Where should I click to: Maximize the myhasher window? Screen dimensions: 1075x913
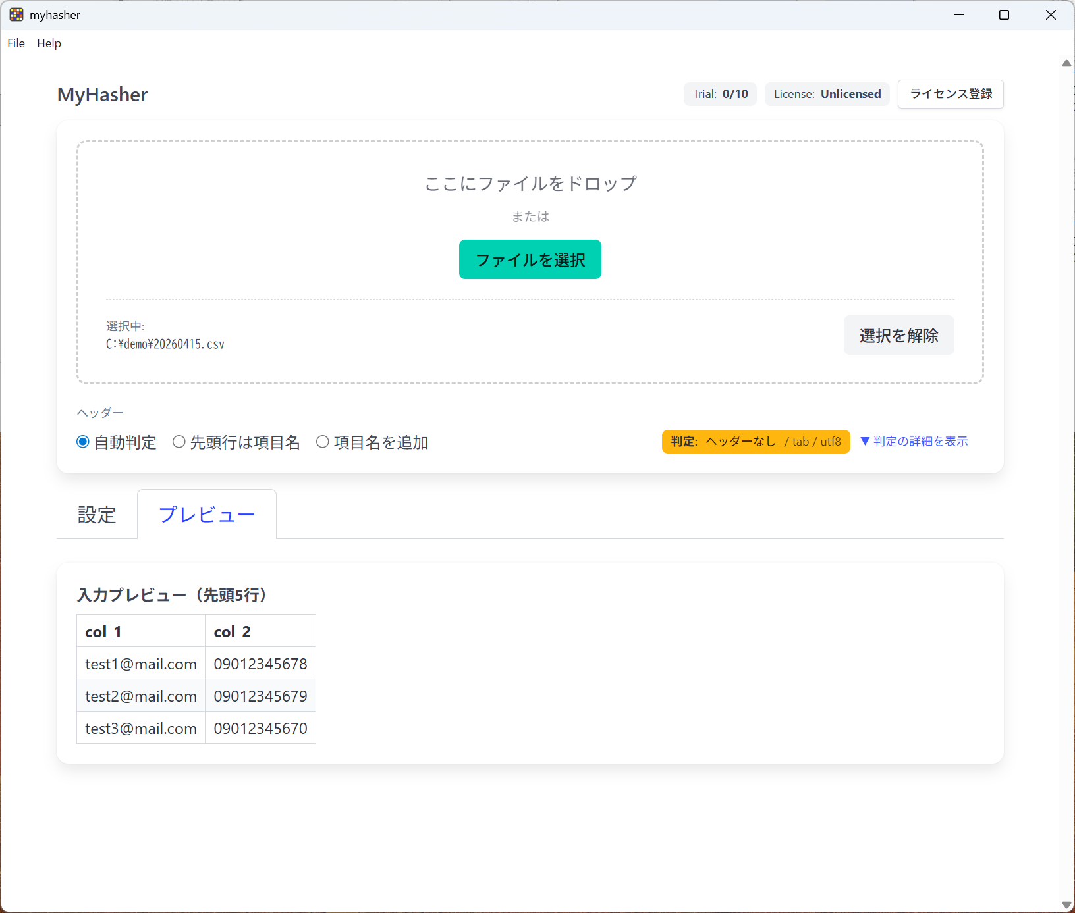pyautogui.click(x=1004, y=14)
